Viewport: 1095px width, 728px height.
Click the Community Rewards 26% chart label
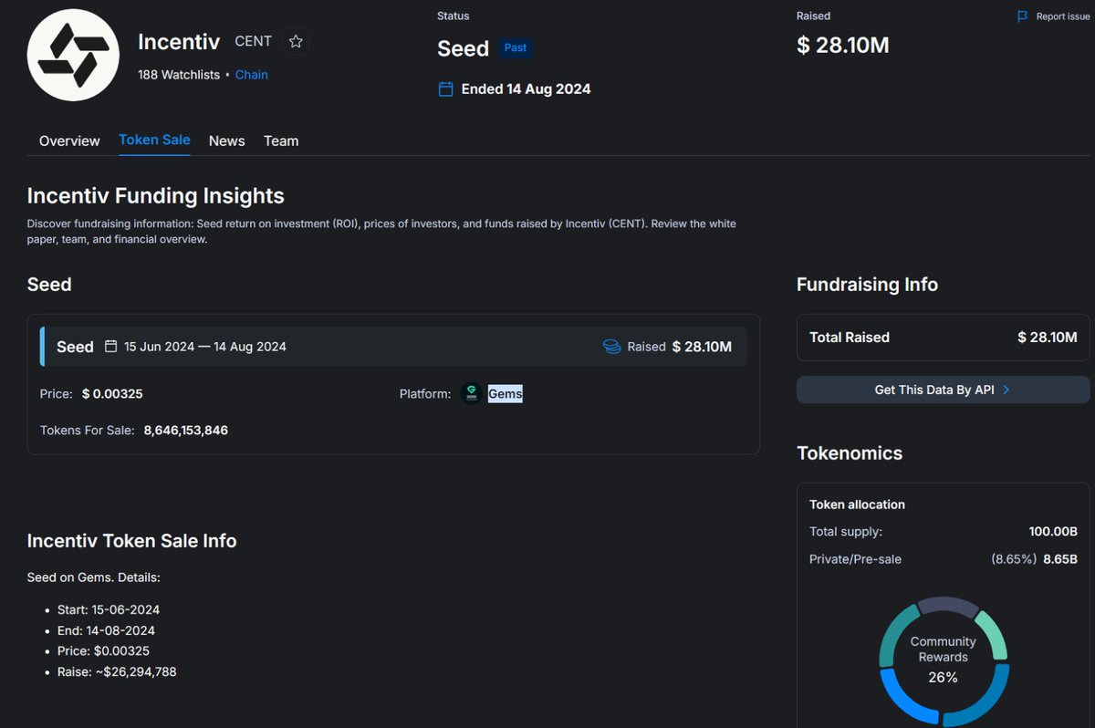(944, 660)
